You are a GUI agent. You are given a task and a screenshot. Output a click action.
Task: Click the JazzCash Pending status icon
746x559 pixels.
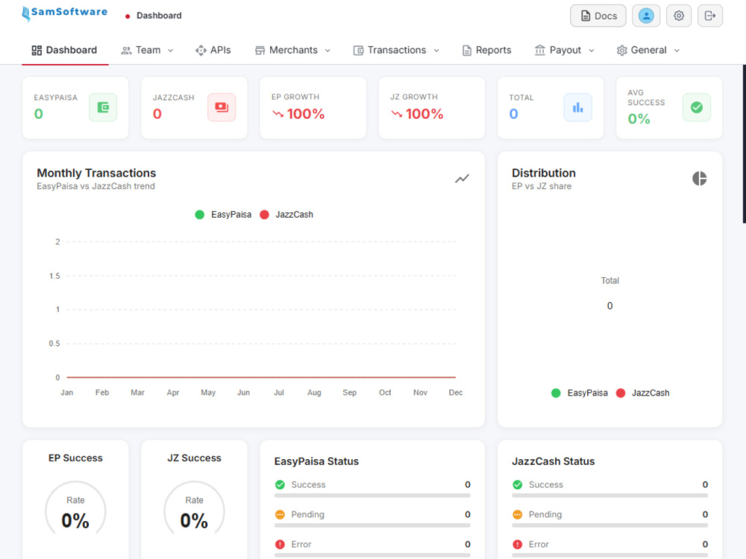tap(517, 515)
